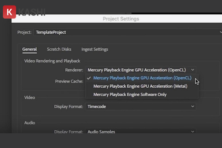Switch to the General tab
Screen dimensions: 222x148
(30, 49)
